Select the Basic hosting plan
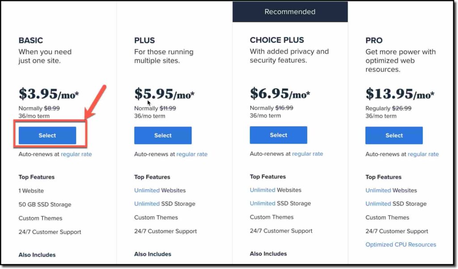The width and height of the screenshot is (458, 269). click(47, 135)
